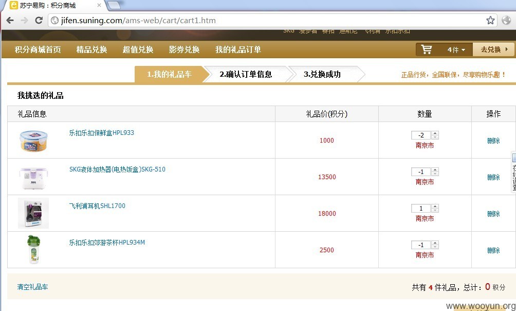Decrease quantity of 郊游茶杯 with down arrow
This screenshot has width=516, height=311.
[x=435, y=247]
